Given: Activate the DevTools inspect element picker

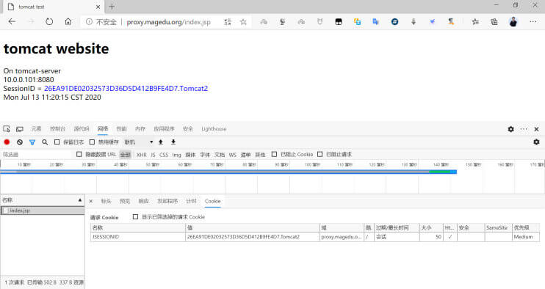Looking at the screenshot, I should pos(7,128).
